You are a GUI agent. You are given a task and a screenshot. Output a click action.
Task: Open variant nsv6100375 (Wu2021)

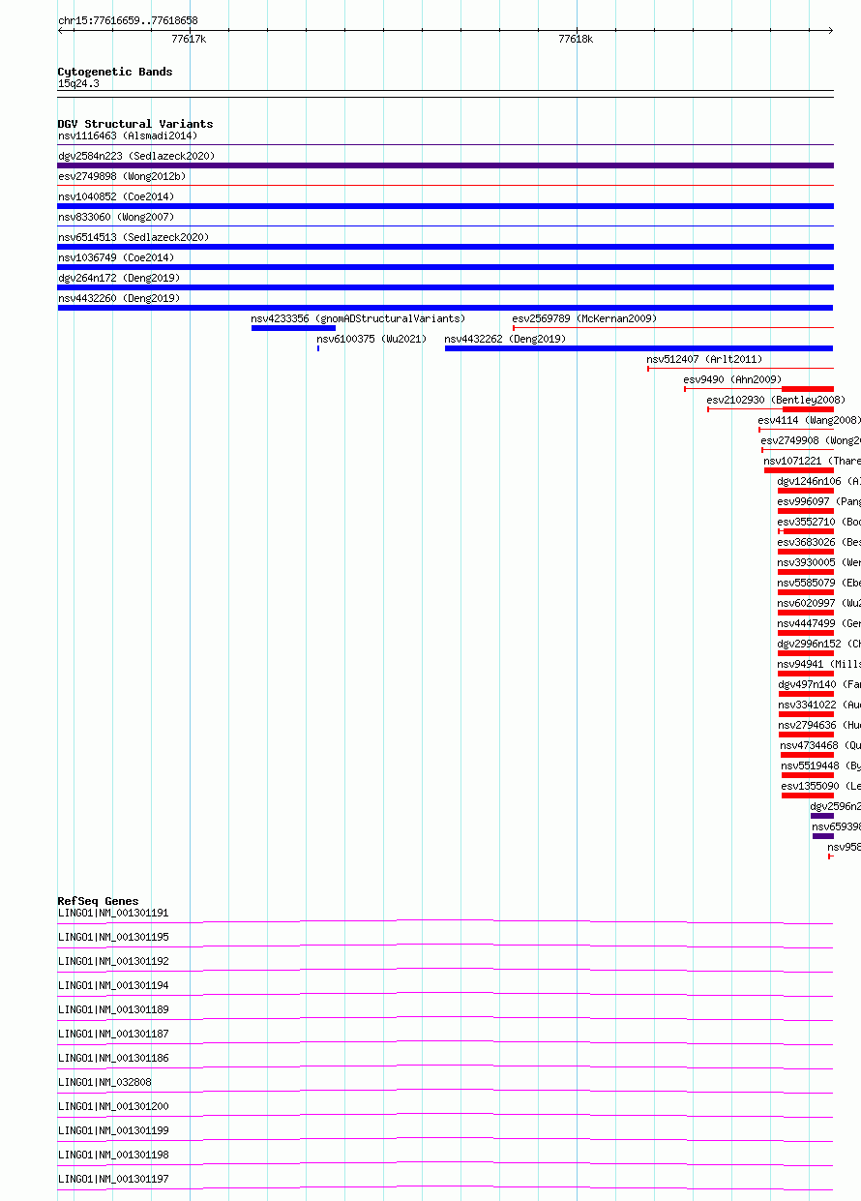[371, 340]
